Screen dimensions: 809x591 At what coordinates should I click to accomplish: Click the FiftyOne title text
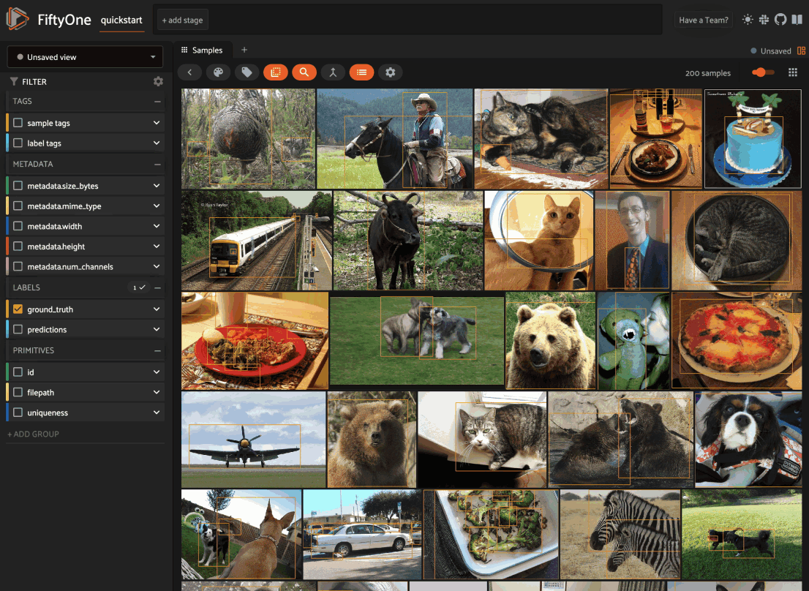coord(64,20)
